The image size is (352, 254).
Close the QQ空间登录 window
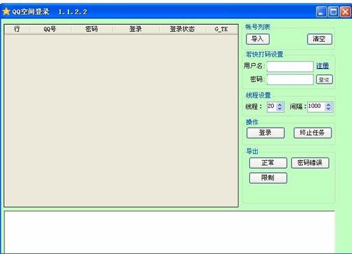point(345,12)
